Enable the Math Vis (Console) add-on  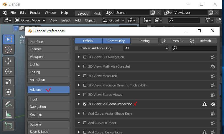[x=85, y=66]
